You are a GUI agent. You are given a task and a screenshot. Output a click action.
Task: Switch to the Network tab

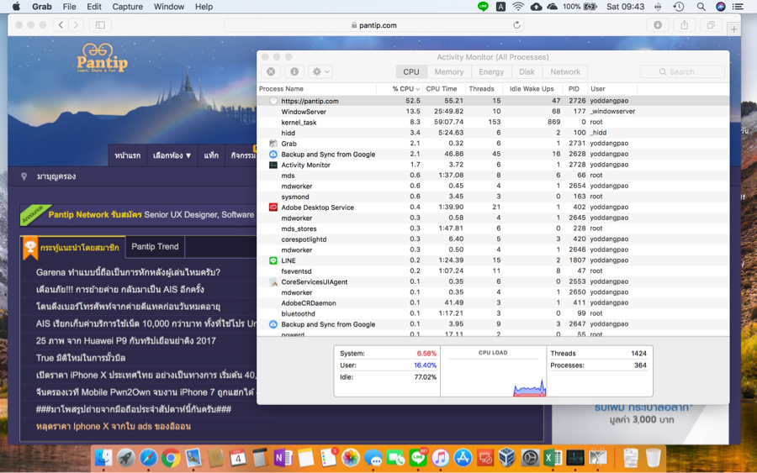click(x=565, y=72)
